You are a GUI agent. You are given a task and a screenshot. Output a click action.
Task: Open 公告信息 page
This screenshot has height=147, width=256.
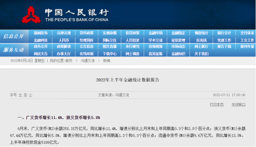[x=86, y=47]
